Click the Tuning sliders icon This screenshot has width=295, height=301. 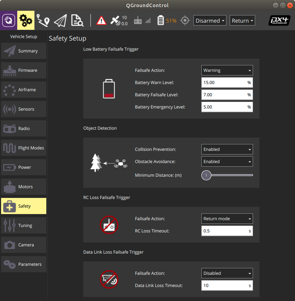point(10,225)
